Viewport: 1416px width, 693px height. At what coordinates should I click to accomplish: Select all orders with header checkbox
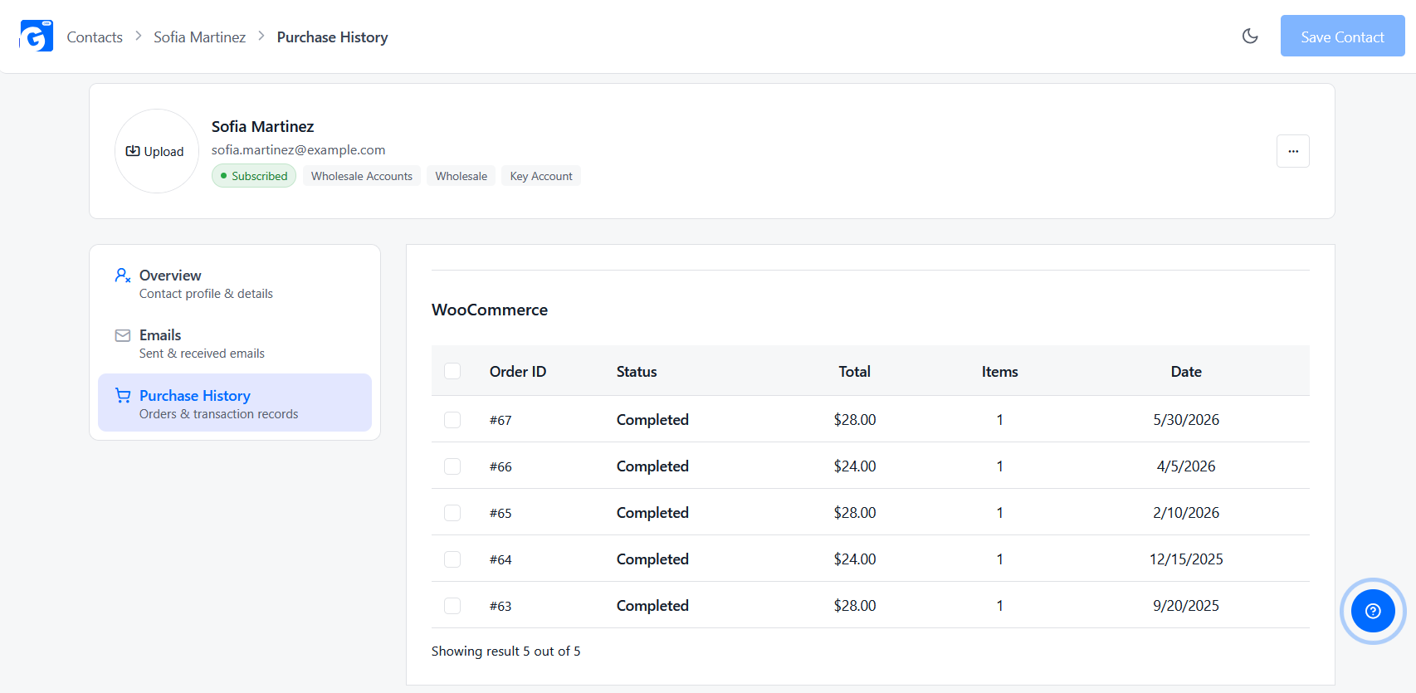point(452,371)
